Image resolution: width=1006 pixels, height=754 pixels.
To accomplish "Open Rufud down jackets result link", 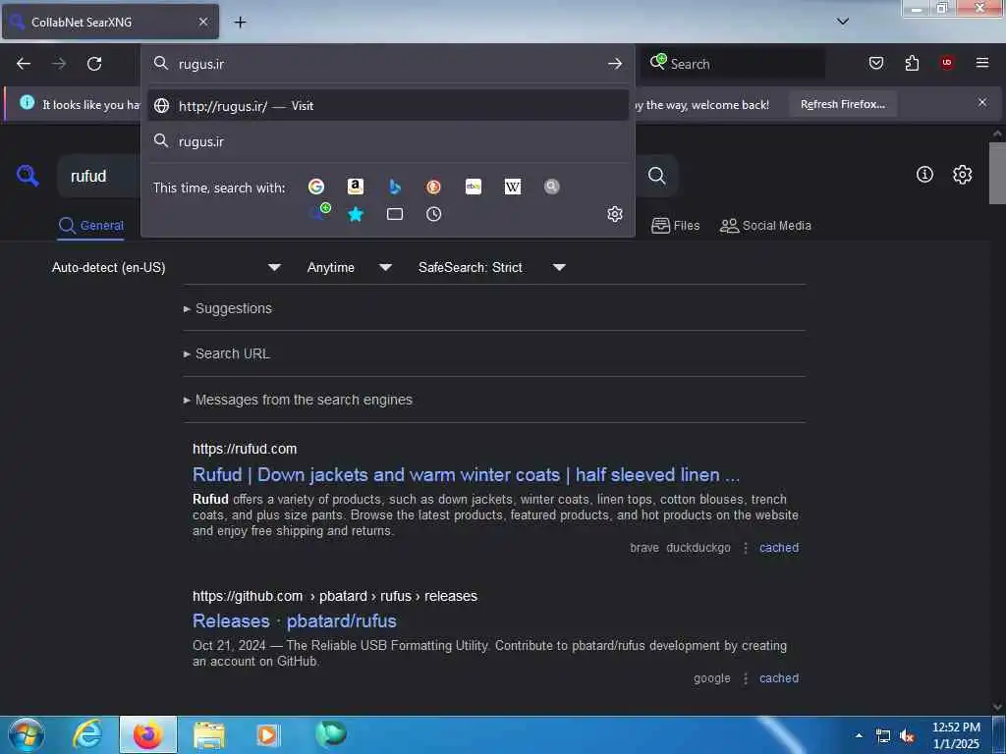I will pyautogui.click(x=466, y=475).
